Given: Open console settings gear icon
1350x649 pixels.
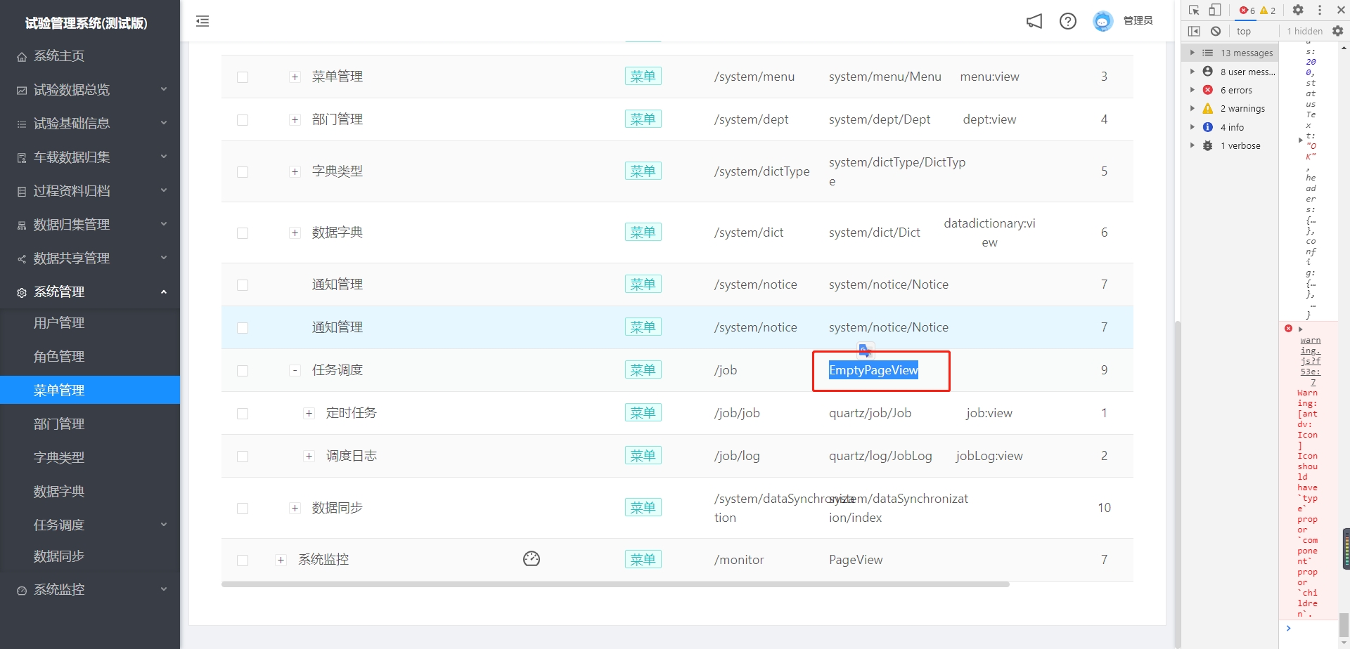Looking at the screenshot, I should pos(1337,31).
